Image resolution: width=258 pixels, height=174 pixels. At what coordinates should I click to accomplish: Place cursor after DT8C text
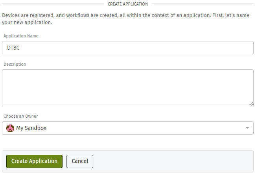[x=20, y=48]
